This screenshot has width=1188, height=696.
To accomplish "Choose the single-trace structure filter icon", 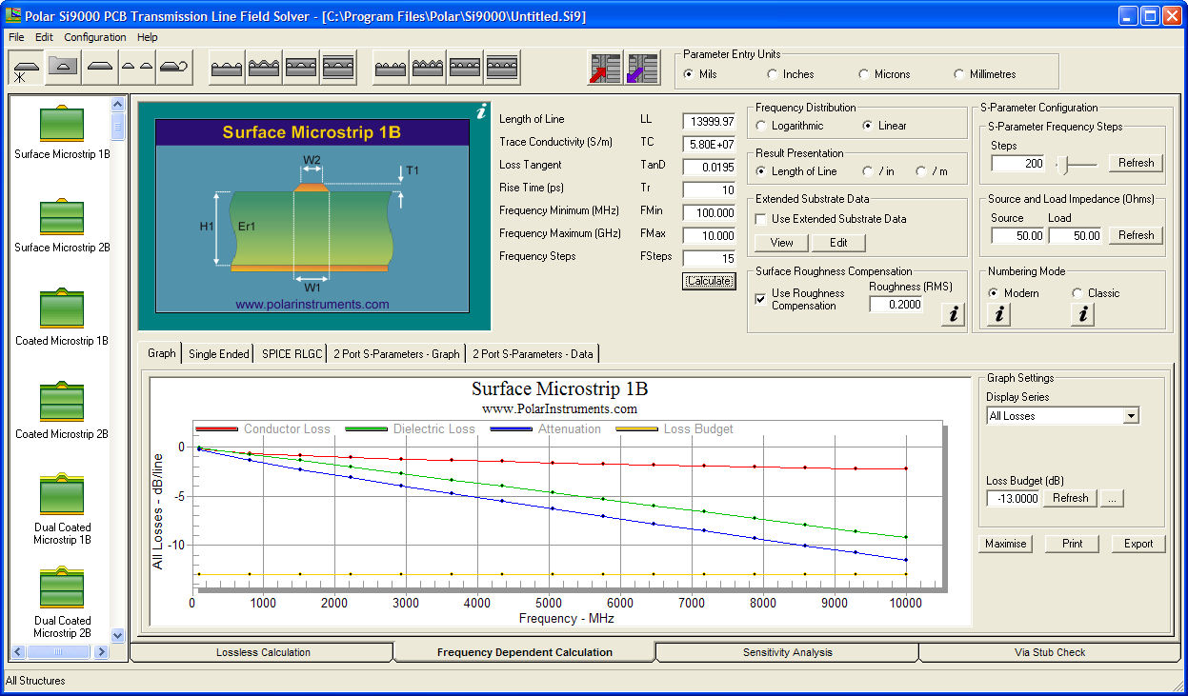I will pos(100,69).
